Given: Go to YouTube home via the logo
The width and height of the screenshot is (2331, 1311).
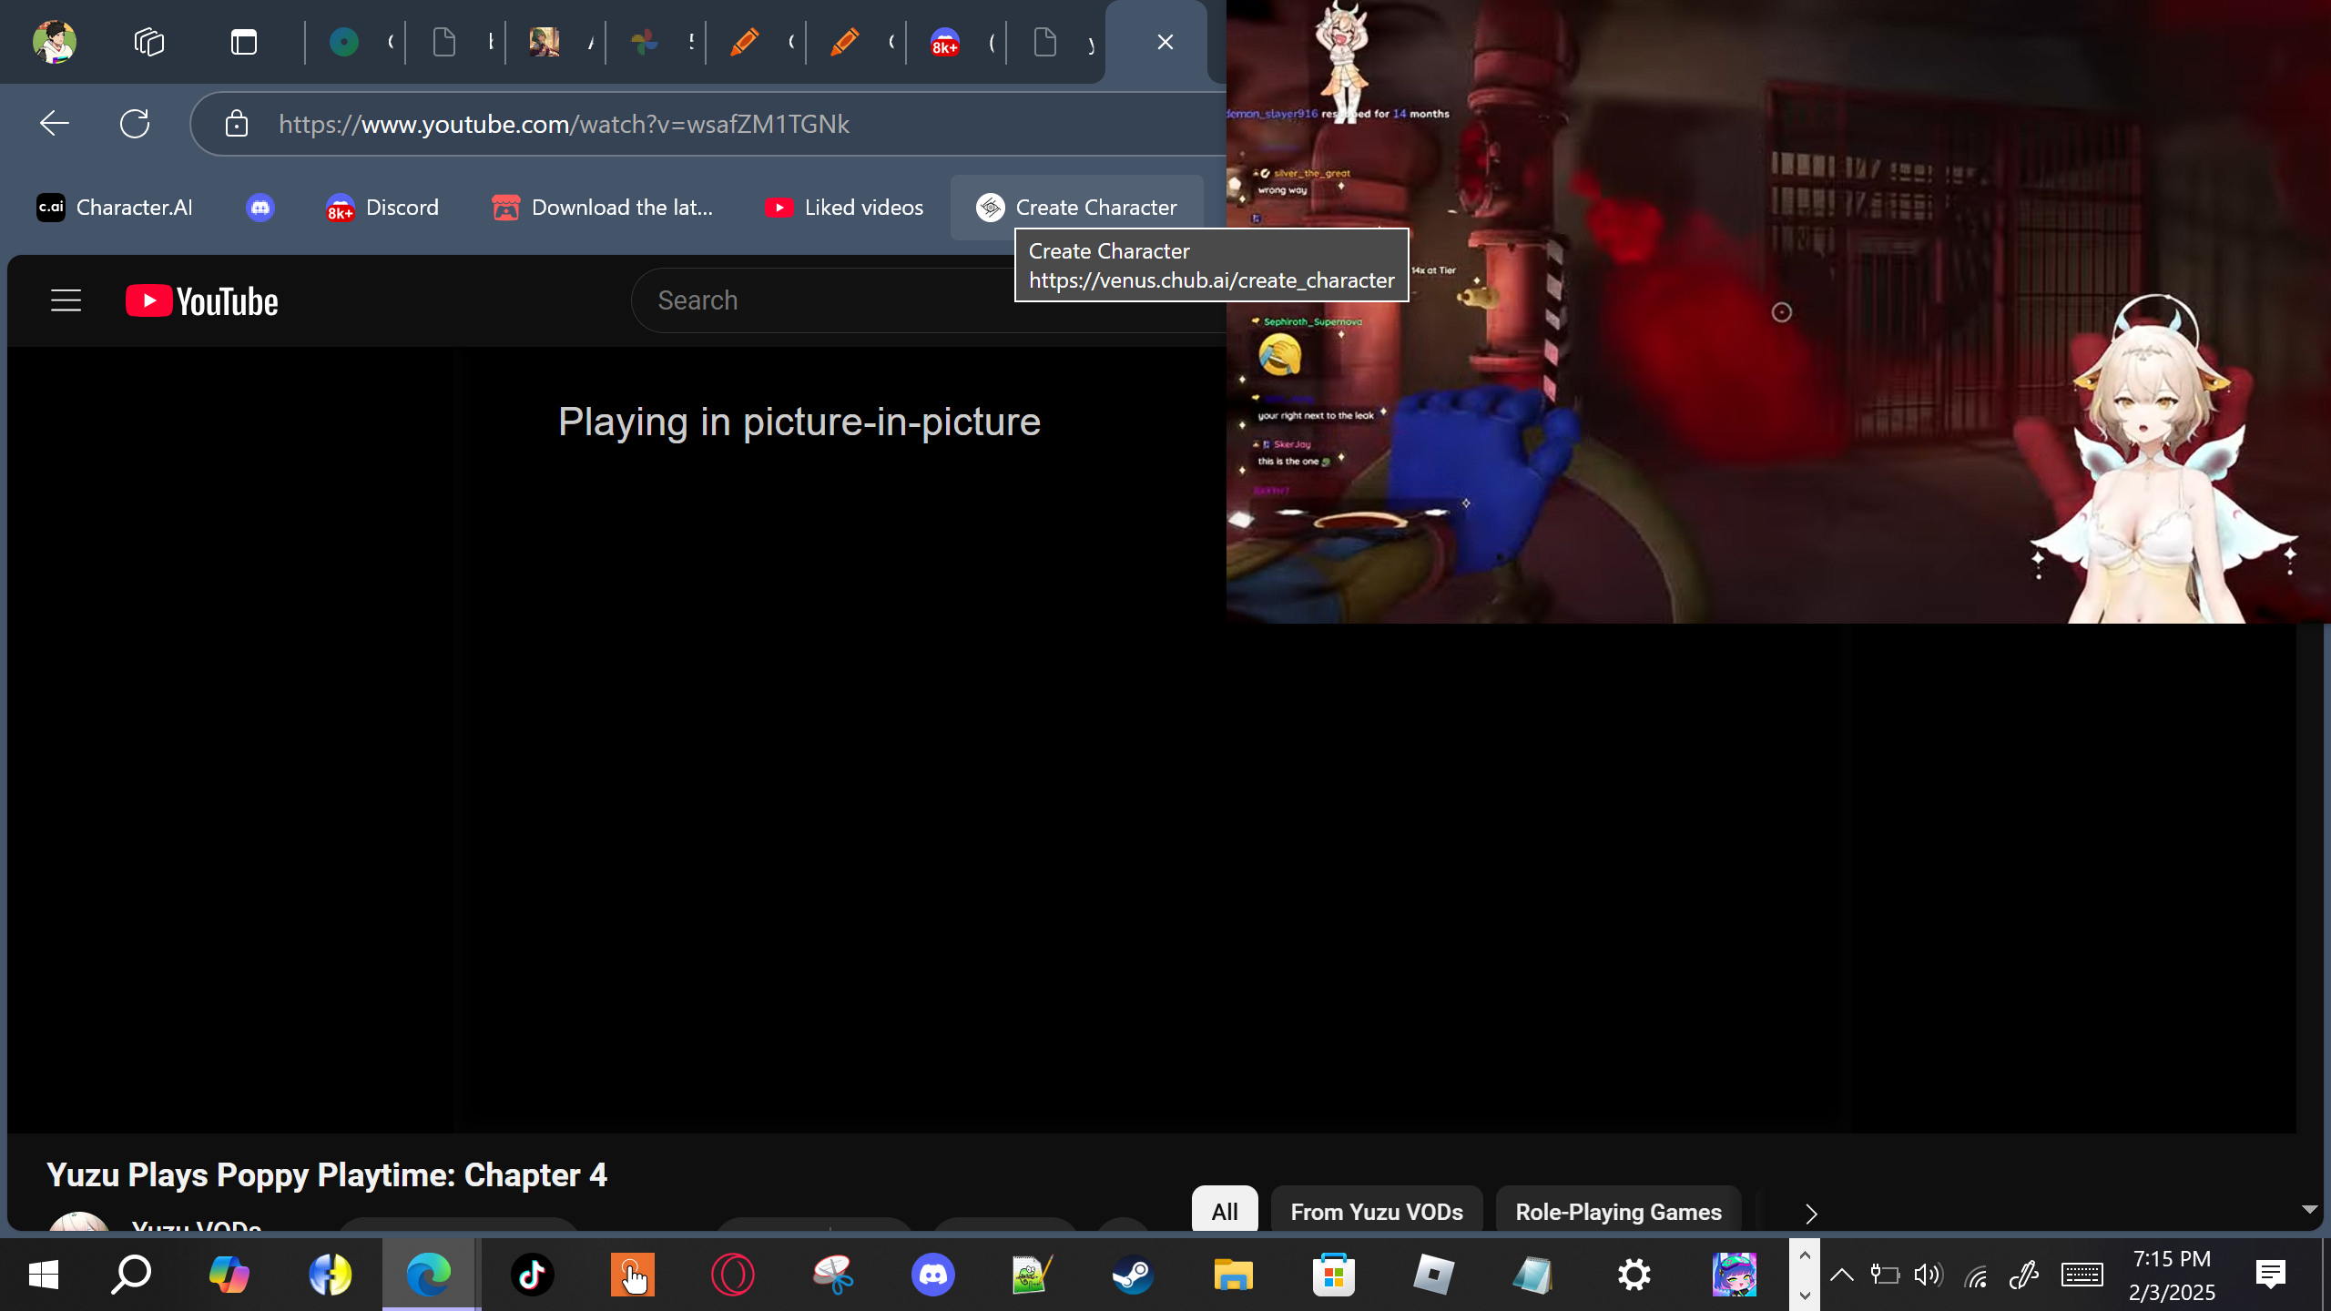Looking at the screenshot, I should (x=202, y=301).
